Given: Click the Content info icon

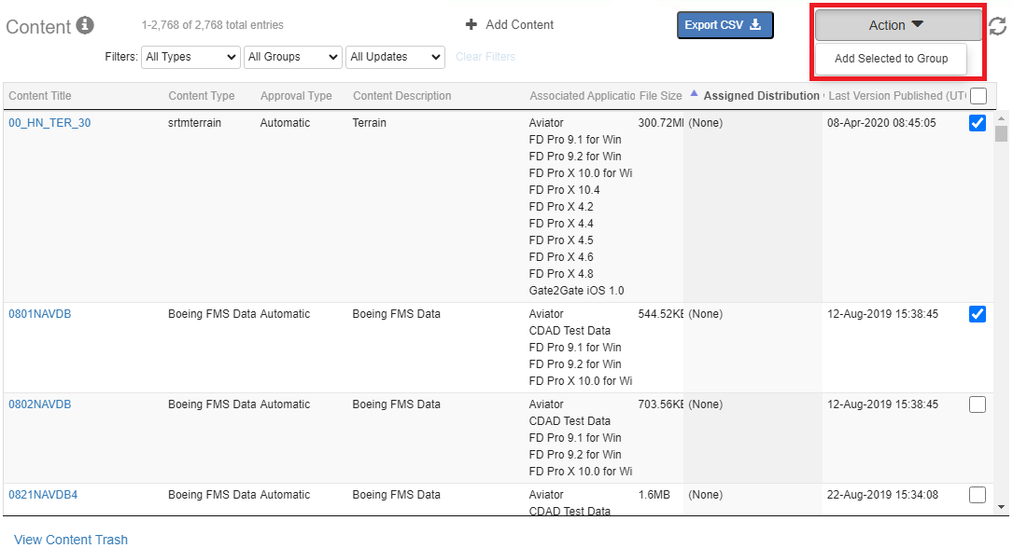Looking at the screenshot, I should tap(85, 25).
